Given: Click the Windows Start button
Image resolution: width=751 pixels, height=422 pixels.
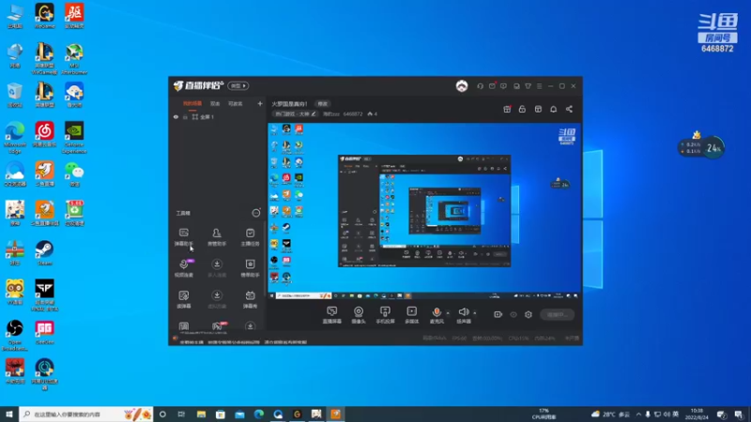Looking at the screenshot, I should (x=9, y=414).
